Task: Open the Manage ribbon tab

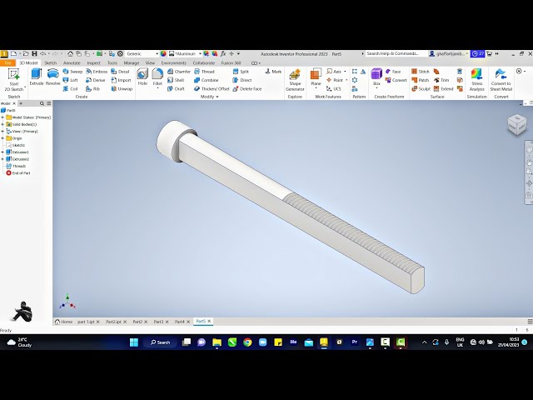Action: coord(132,63)
